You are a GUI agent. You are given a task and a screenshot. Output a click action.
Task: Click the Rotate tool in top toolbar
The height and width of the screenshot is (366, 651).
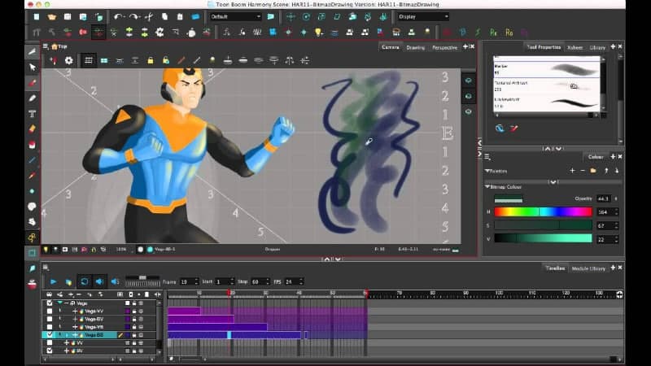point(306,16)
